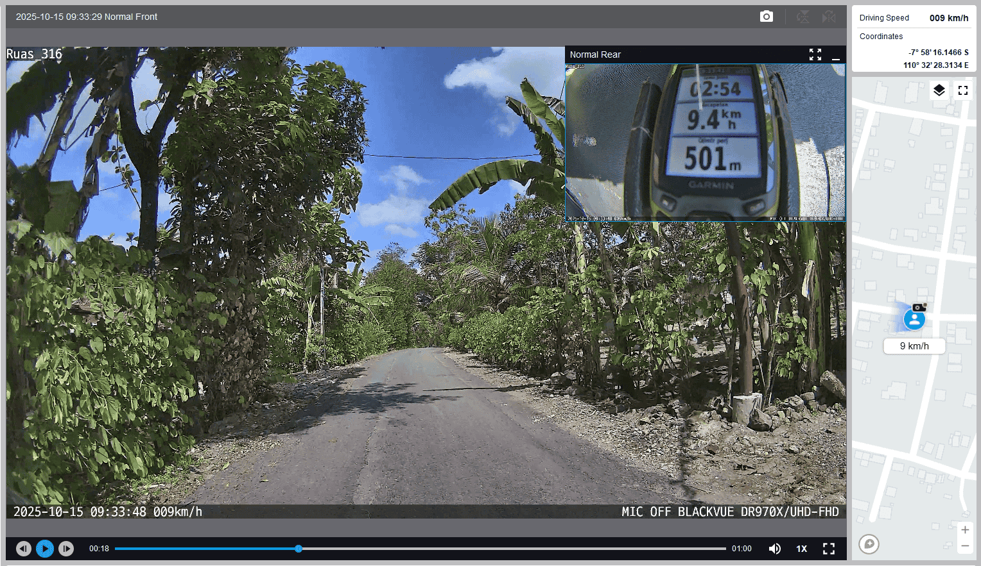The width and height of the screenshot is (981, 566).
Task: Step back to the previous frame
Action: pyautogui.click(x=24, y=549)
